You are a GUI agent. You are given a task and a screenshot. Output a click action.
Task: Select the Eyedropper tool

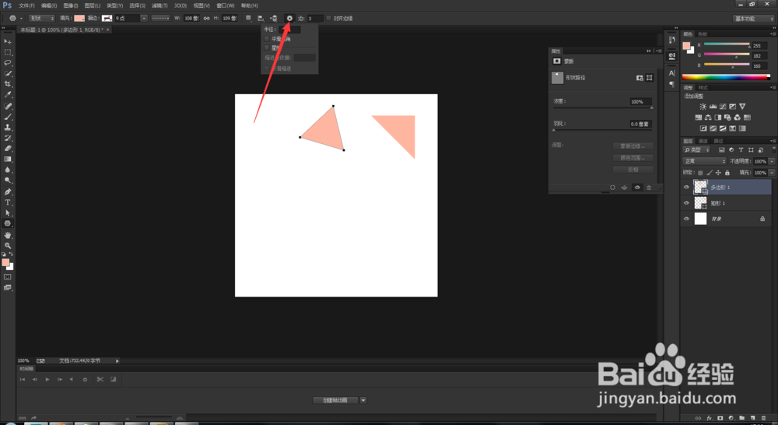pyautogui.click(x=8, y=95)
